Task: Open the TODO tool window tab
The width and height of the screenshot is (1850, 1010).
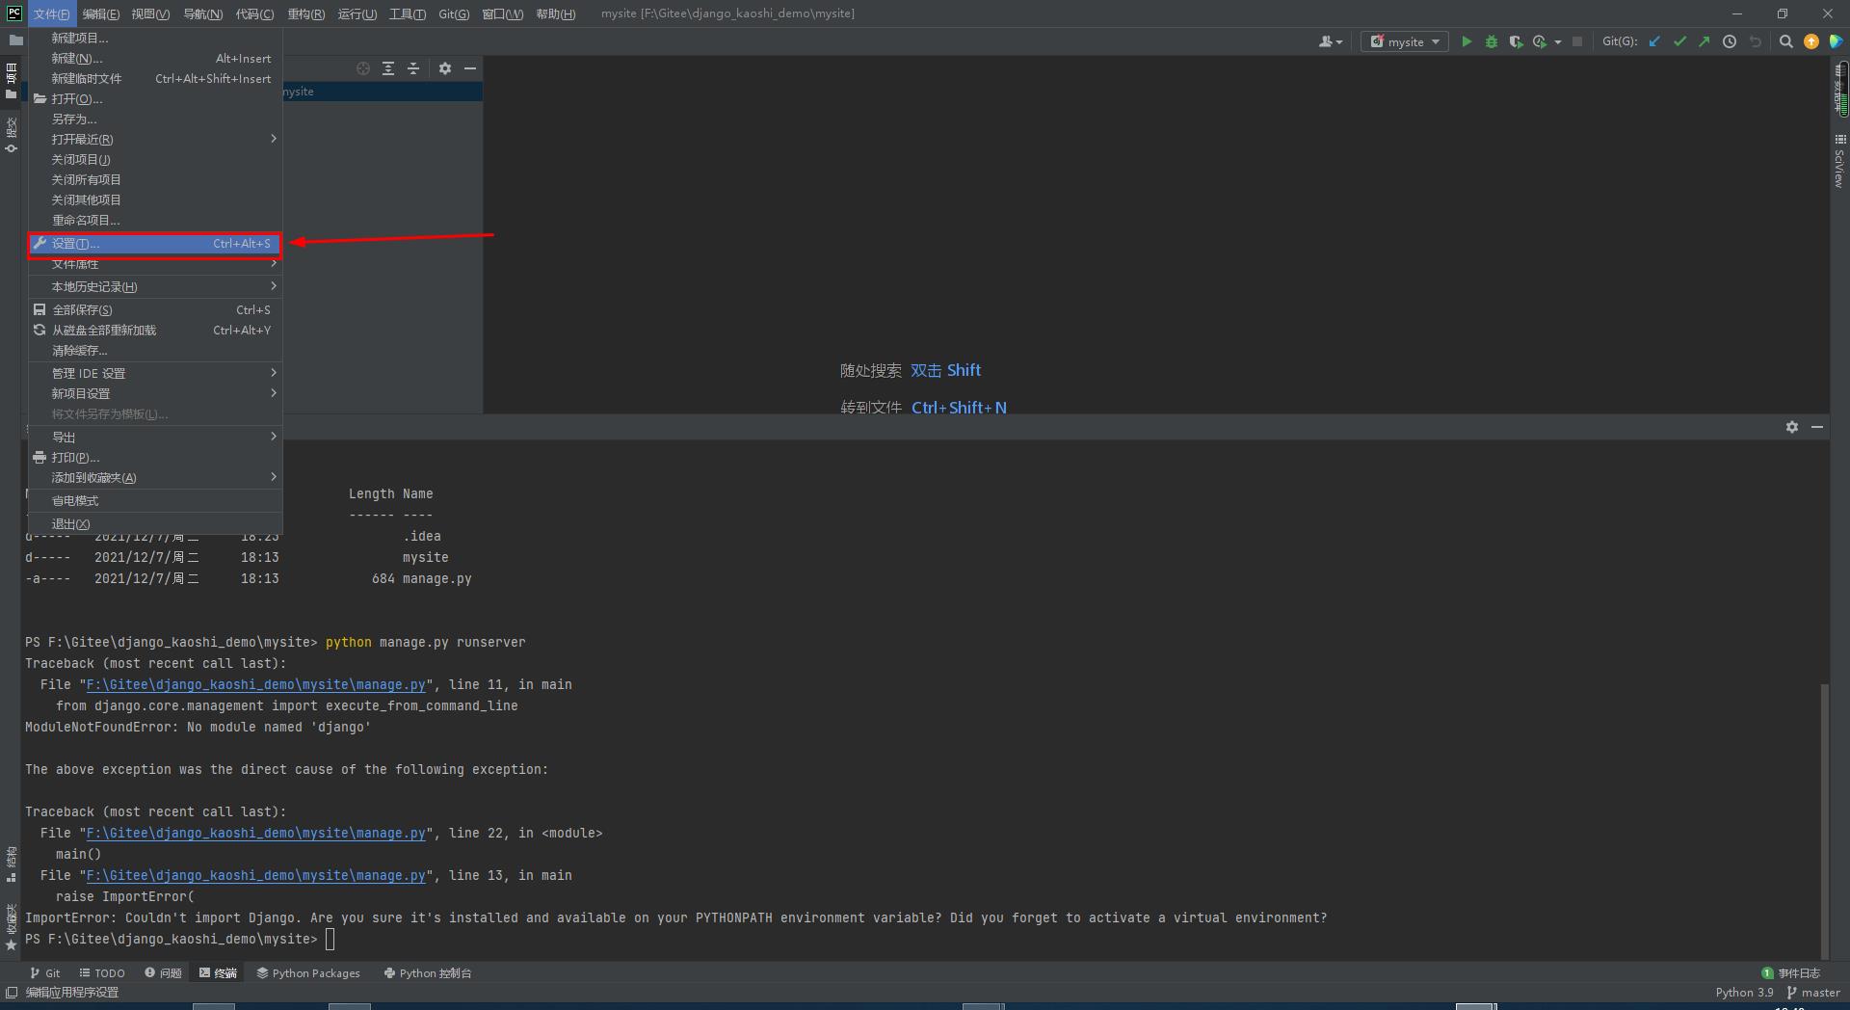Action: point(102,973)
